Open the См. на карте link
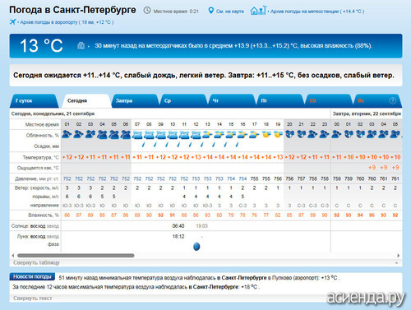Screen dimensions: 411x310 point(230,12)
